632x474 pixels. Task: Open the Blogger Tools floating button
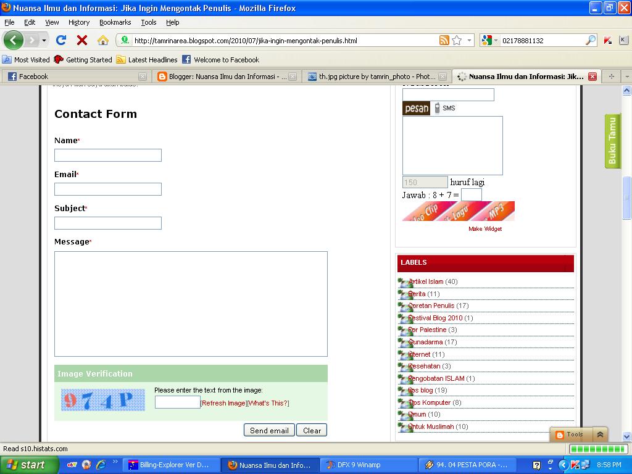pos(570,434)
